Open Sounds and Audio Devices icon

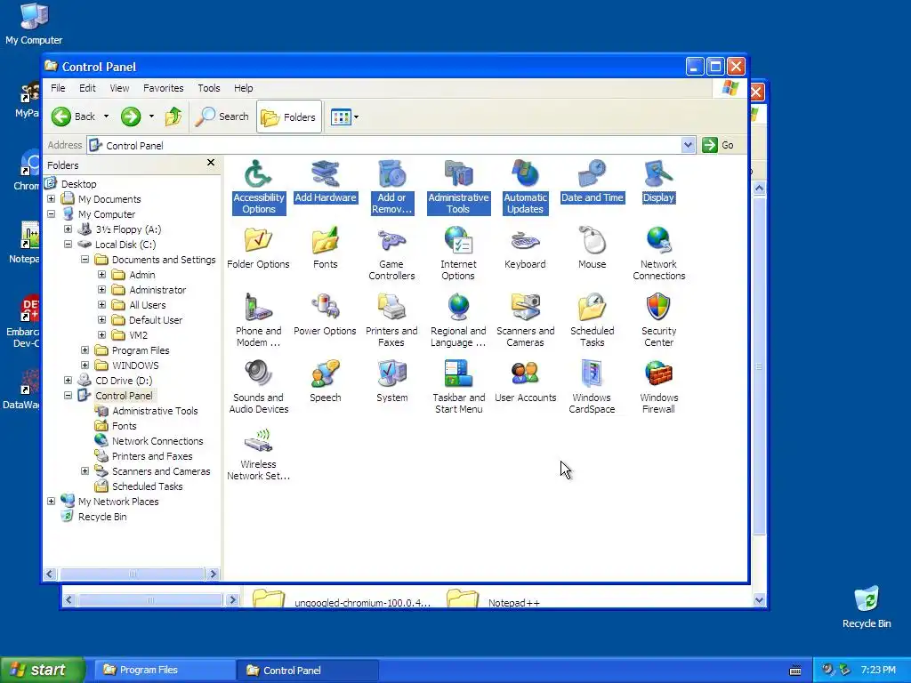(258, 387)
